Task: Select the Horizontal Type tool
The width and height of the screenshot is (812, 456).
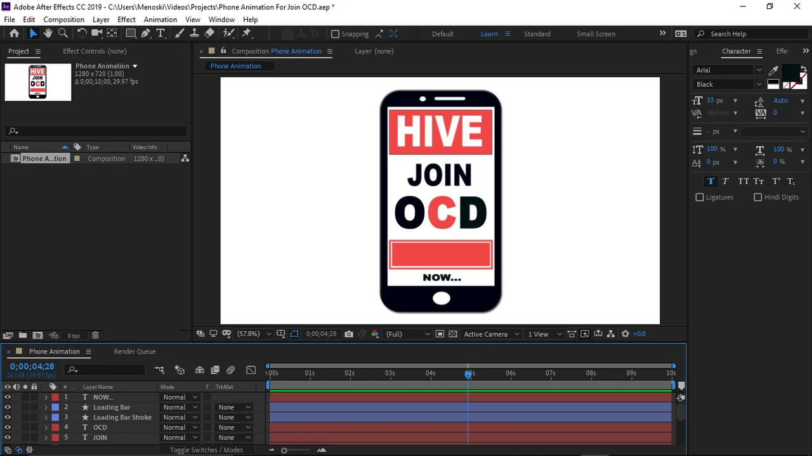Action: point(160,34)
